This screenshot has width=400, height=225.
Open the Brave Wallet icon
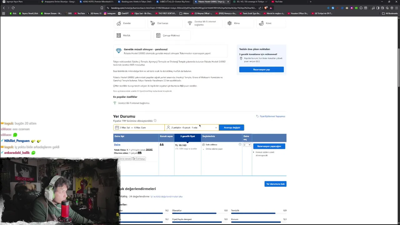[382, 8]
